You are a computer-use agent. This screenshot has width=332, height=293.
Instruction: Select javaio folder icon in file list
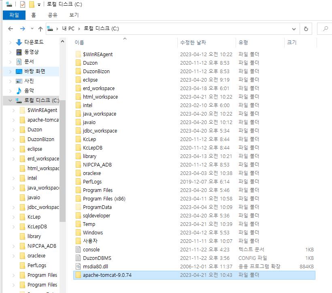[x=78, y=122]
